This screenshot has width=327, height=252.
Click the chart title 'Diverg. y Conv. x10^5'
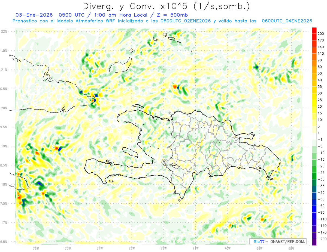click(137, 6)
